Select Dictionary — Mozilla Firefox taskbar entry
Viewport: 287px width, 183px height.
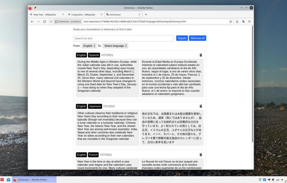(34, 180)
